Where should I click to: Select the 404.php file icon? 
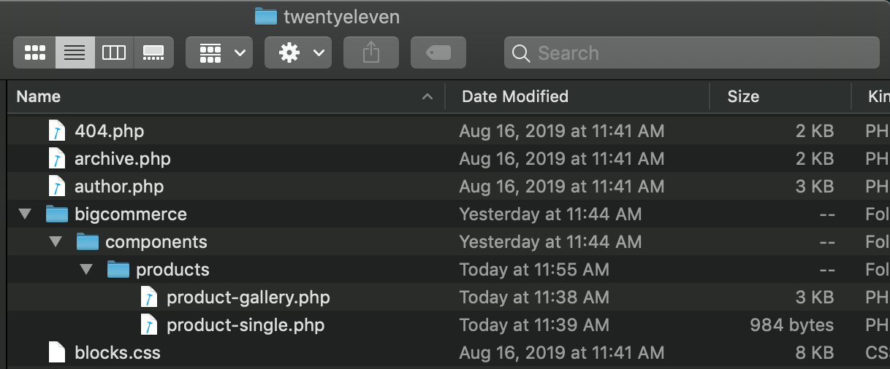(57, 131)
